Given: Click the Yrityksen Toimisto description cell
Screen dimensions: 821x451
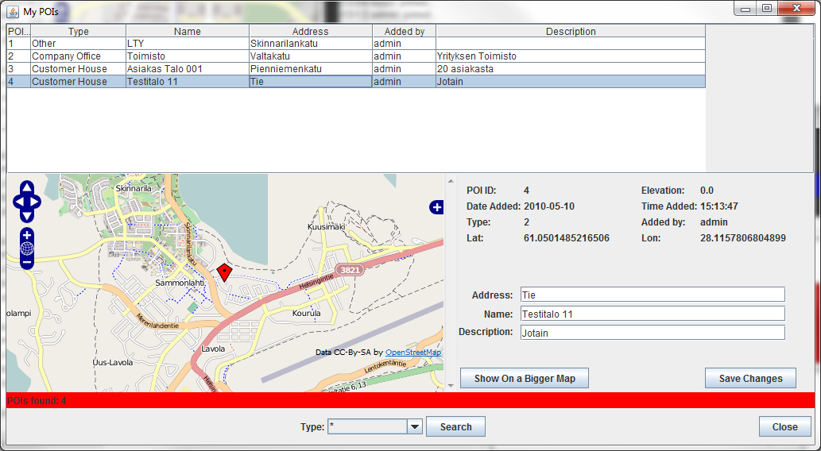Looking at the screenshot, I should (571, 56).
